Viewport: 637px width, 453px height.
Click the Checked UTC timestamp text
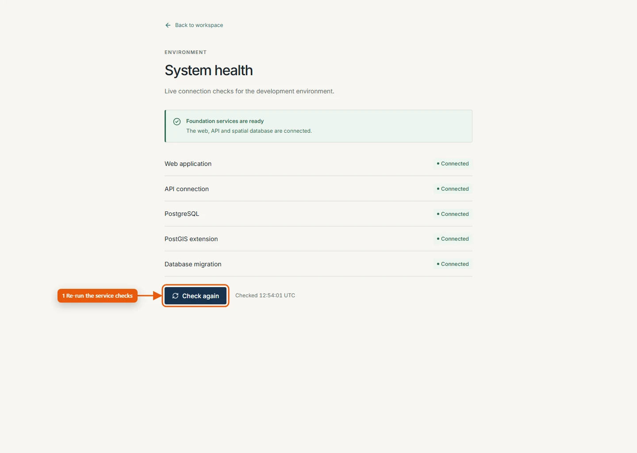coord(265,296)
